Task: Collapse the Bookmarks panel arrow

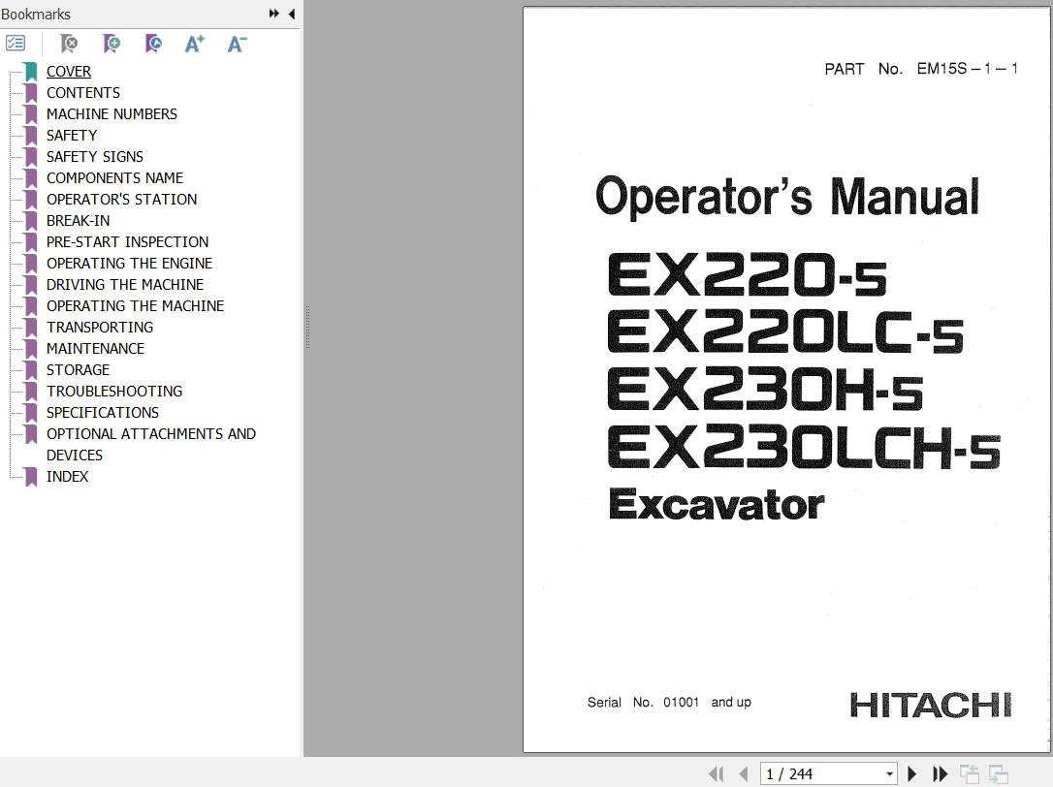Action: (x=292, y=14)
